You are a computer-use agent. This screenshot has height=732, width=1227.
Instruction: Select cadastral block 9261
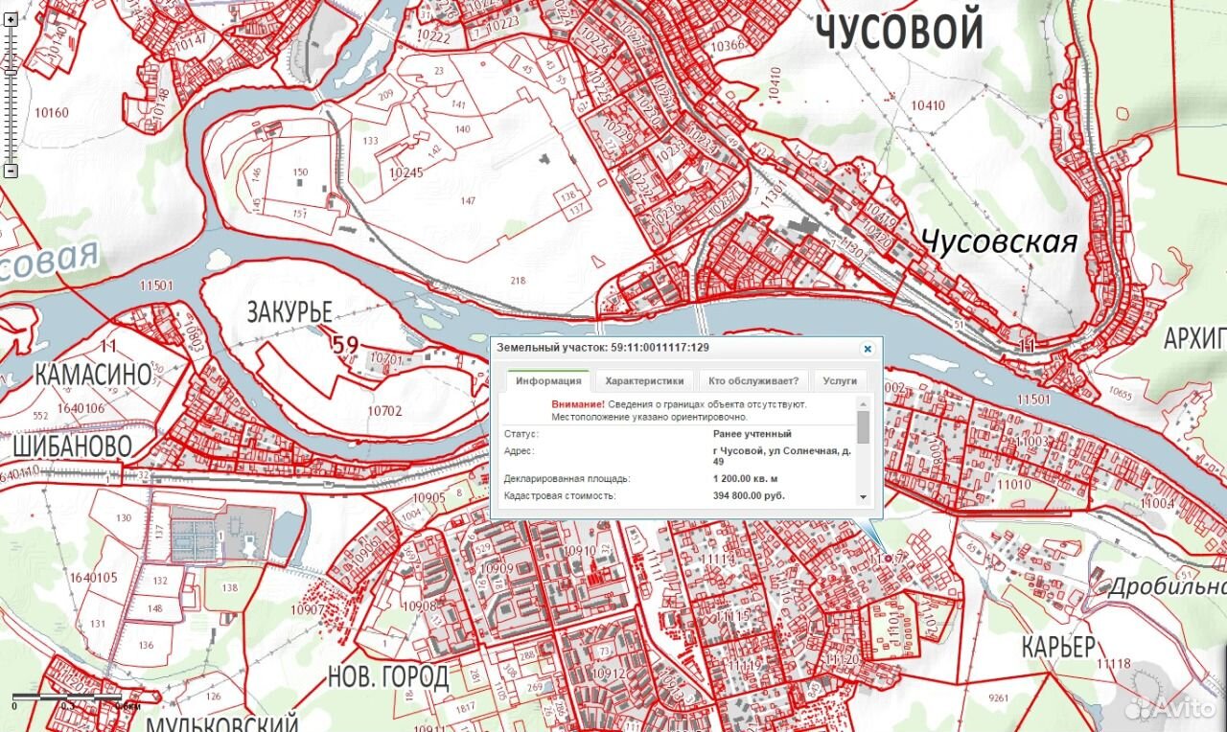coord(999,698)
